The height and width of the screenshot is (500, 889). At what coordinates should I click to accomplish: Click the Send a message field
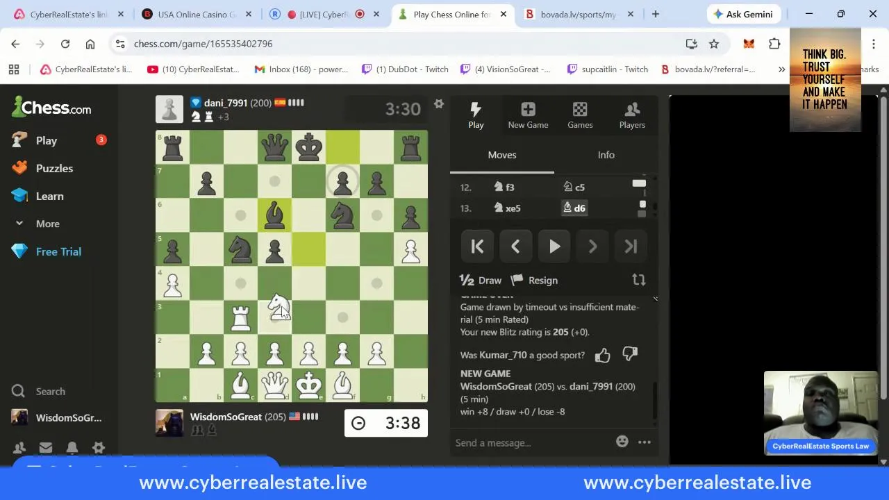pos(531,442)
